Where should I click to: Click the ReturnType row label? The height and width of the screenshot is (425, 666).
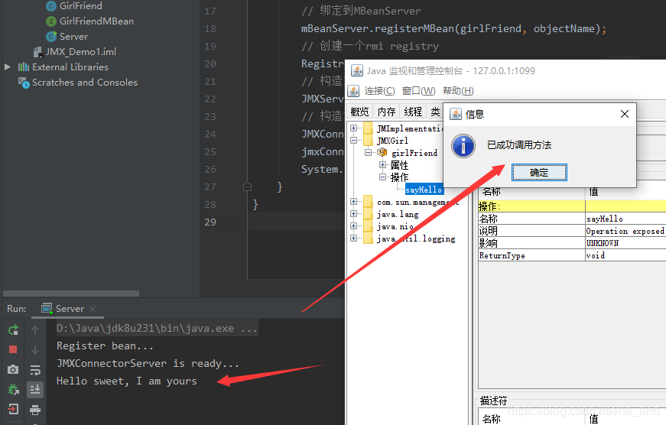point(502,255)
